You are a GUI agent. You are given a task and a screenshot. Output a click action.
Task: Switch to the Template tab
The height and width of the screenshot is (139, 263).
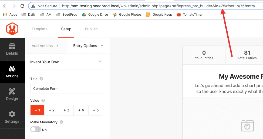click(40, 29)
